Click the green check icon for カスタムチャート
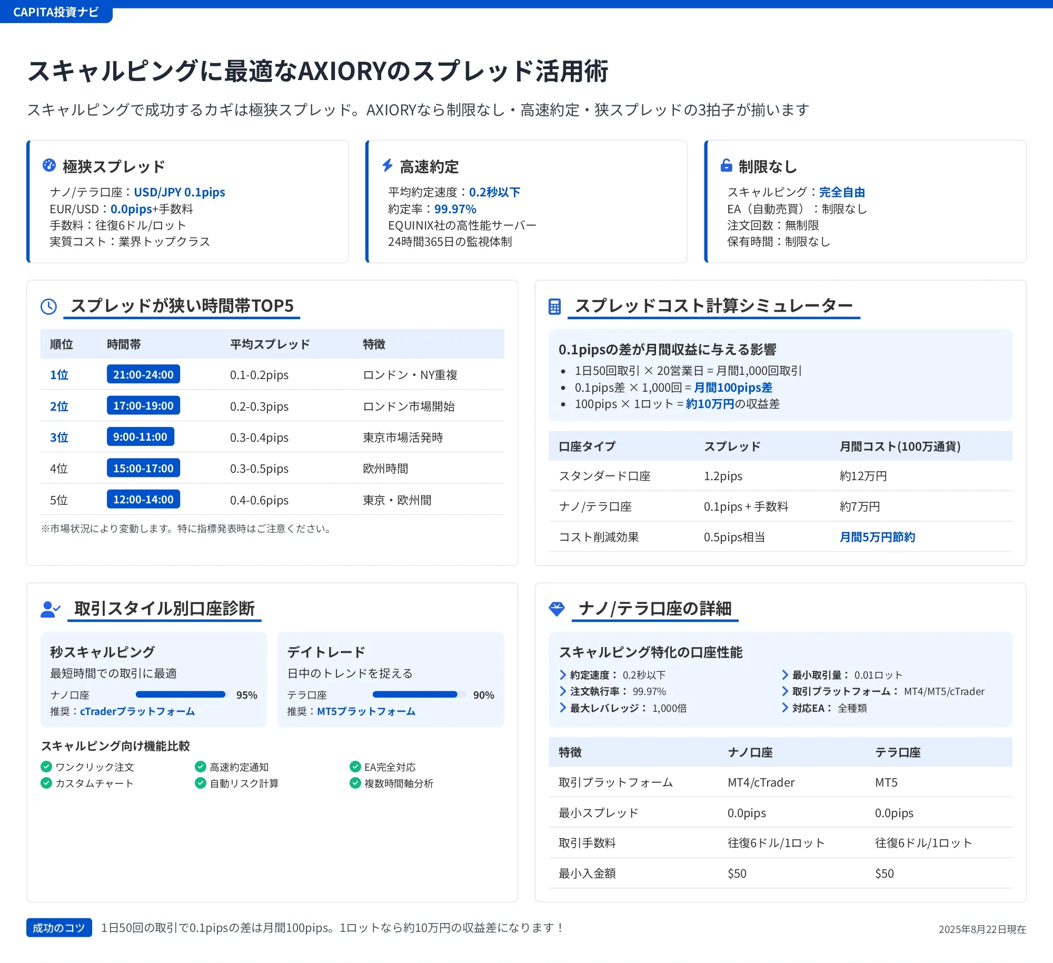This screenshot has height=963, width=1053. [x=46, y=783]
